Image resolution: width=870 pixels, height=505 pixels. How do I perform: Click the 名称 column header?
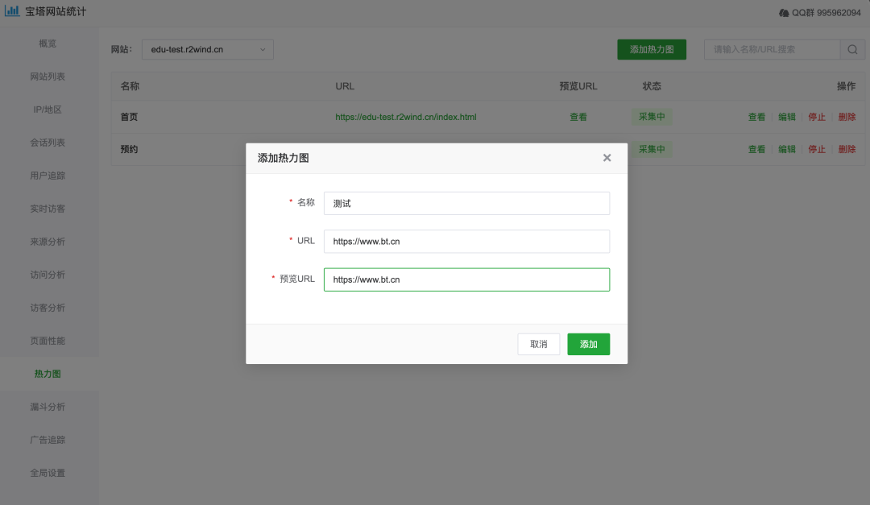(x=130, y=86)
